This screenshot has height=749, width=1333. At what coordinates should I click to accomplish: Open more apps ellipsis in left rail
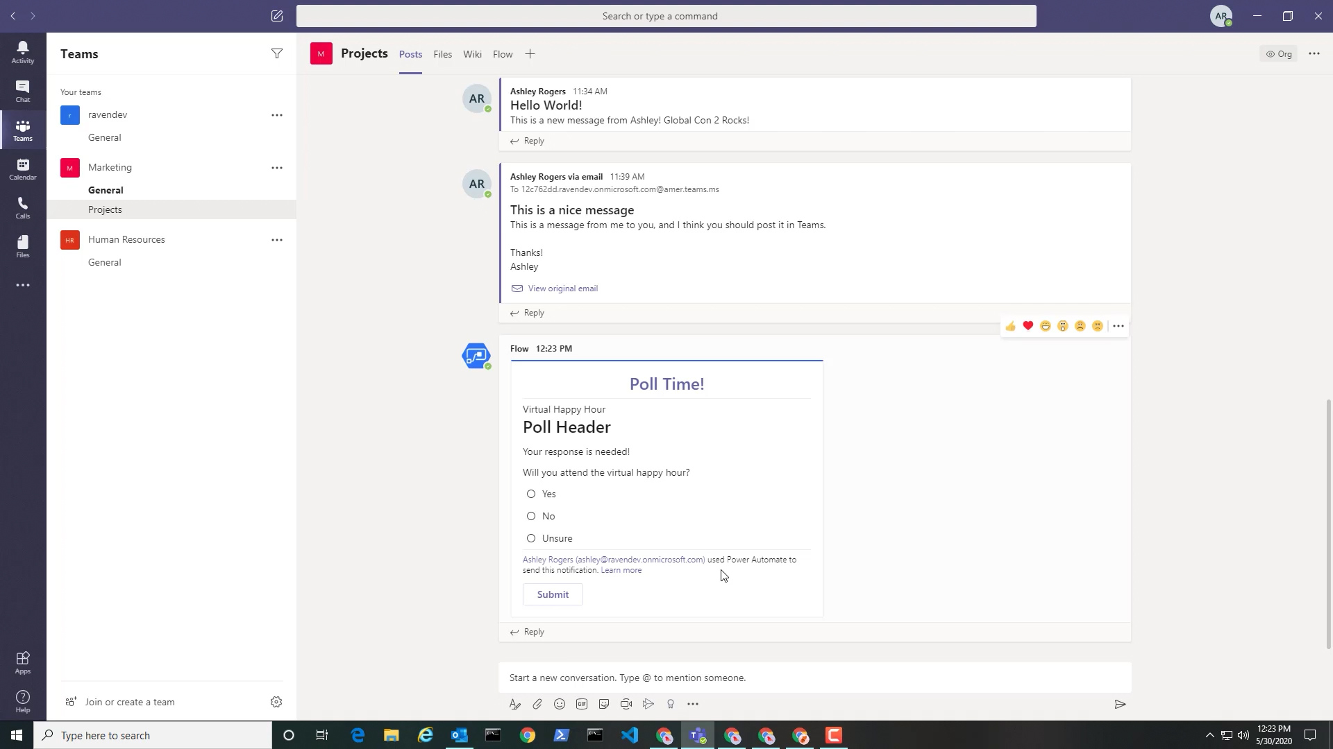point(23,285)
